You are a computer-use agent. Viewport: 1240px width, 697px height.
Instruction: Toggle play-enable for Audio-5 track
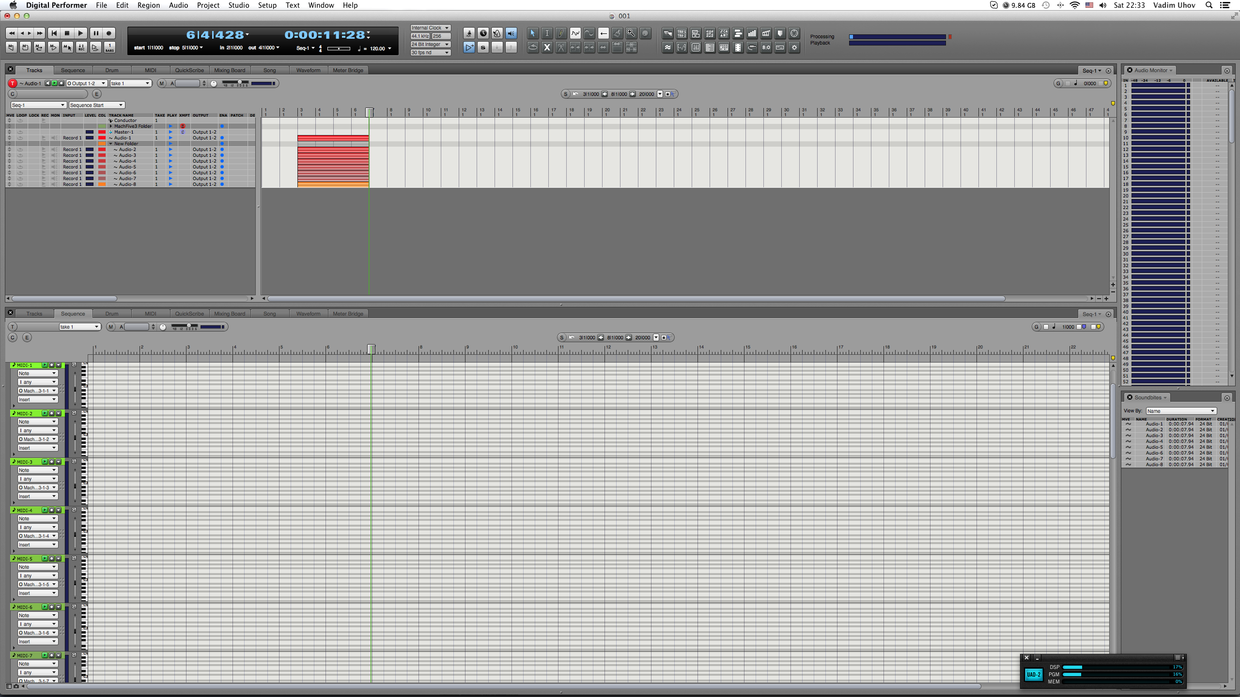point(170,167)
